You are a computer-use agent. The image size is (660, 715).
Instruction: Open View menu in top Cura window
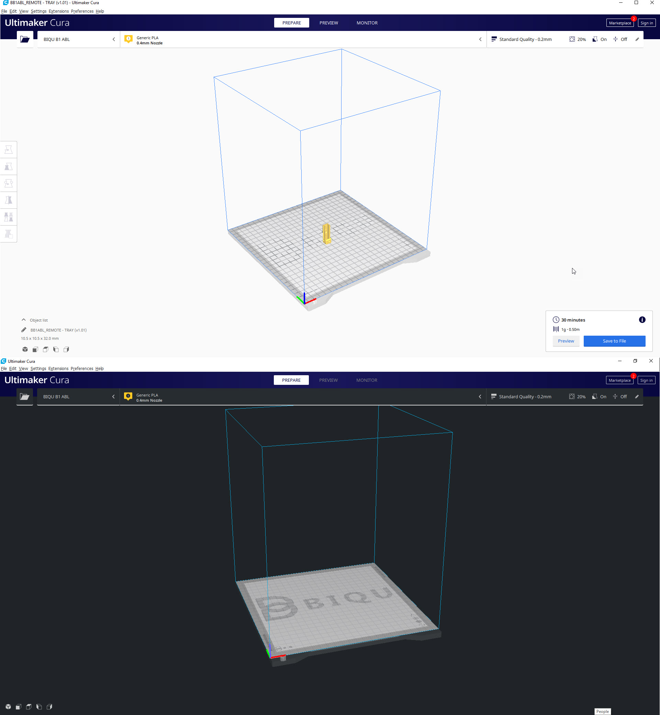pyautogui.click(x=24, y=11)
